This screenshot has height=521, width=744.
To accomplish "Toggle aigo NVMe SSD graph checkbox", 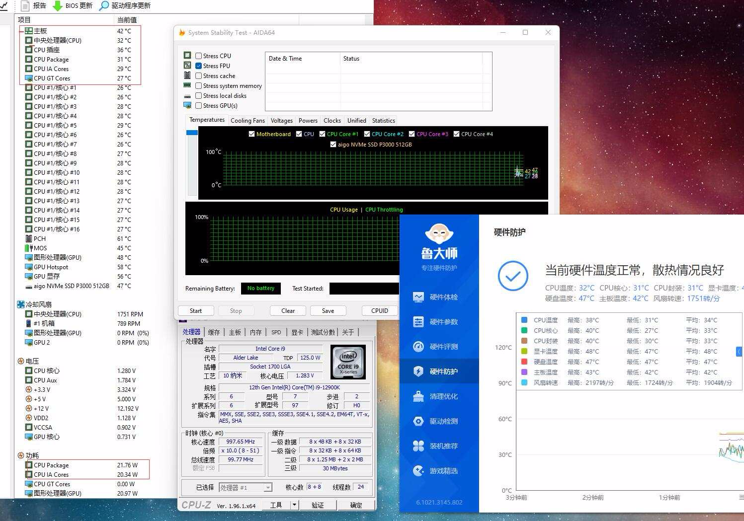I will [x=333, y=144].
